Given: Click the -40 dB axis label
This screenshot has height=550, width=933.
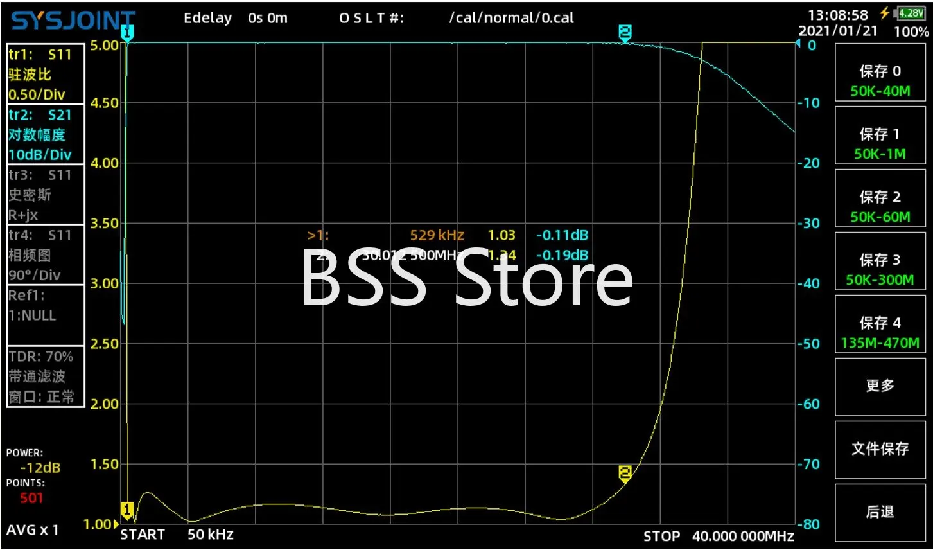Looking at the screenshot, I should pos(808,283).
